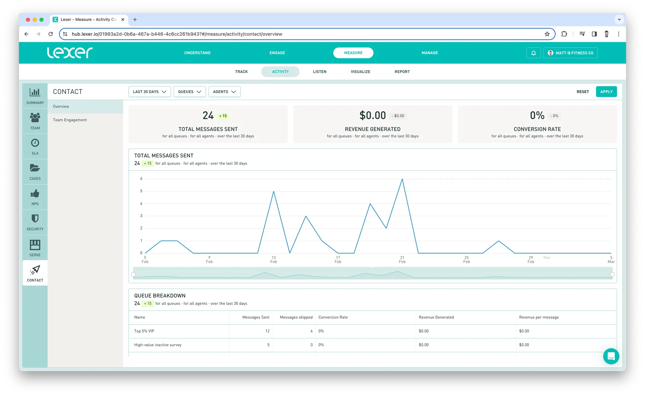
Task: Open the chat support bubble
Action: (x=611, y=356)
